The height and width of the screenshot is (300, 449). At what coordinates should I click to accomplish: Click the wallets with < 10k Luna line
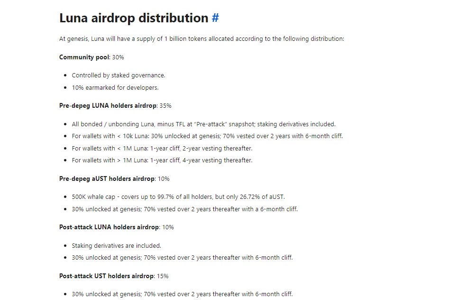tap(207, 136)
